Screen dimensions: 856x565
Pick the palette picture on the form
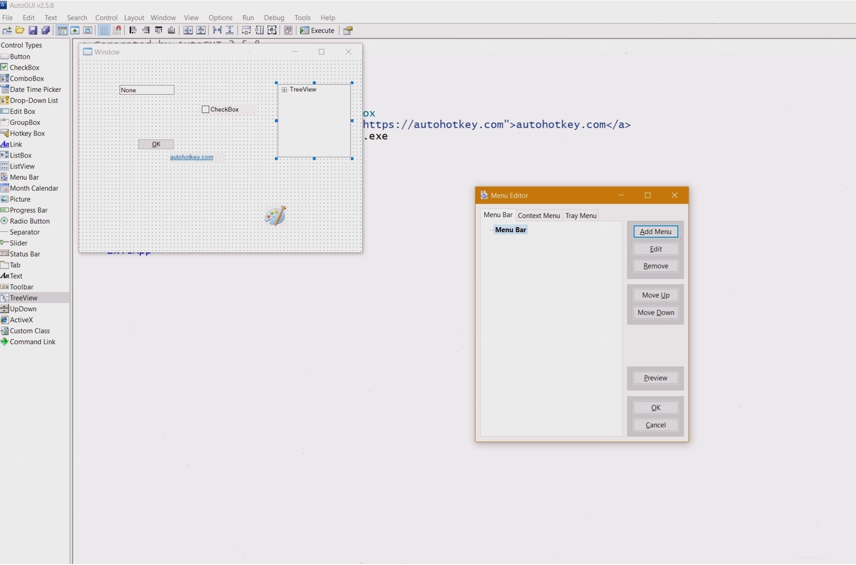point(275,216)
